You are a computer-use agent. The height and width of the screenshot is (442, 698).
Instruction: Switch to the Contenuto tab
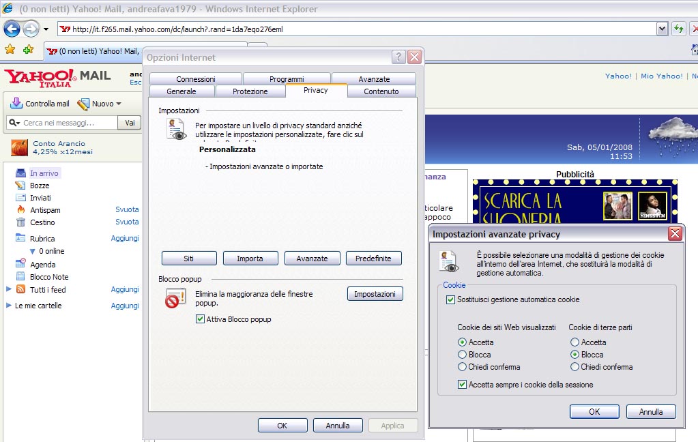pos(381,91)
